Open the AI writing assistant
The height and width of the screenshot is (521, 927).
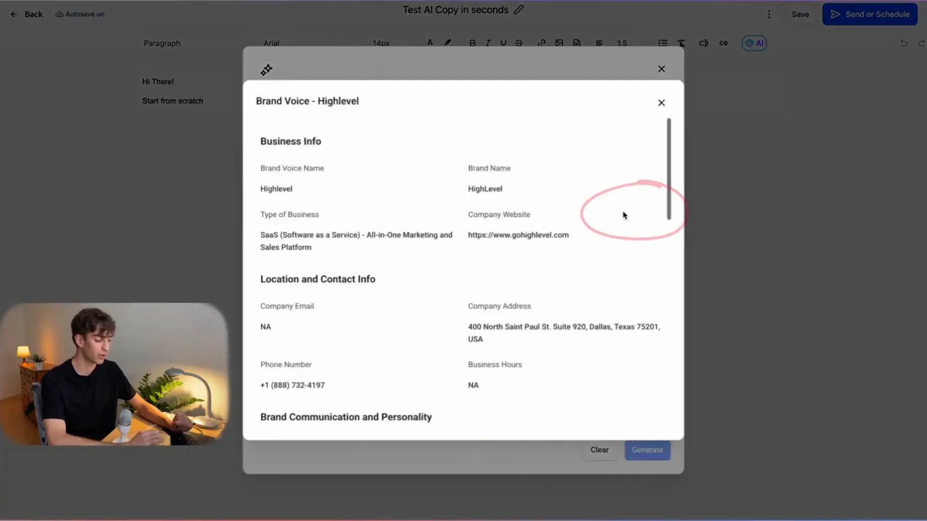[x=754, y=43]
